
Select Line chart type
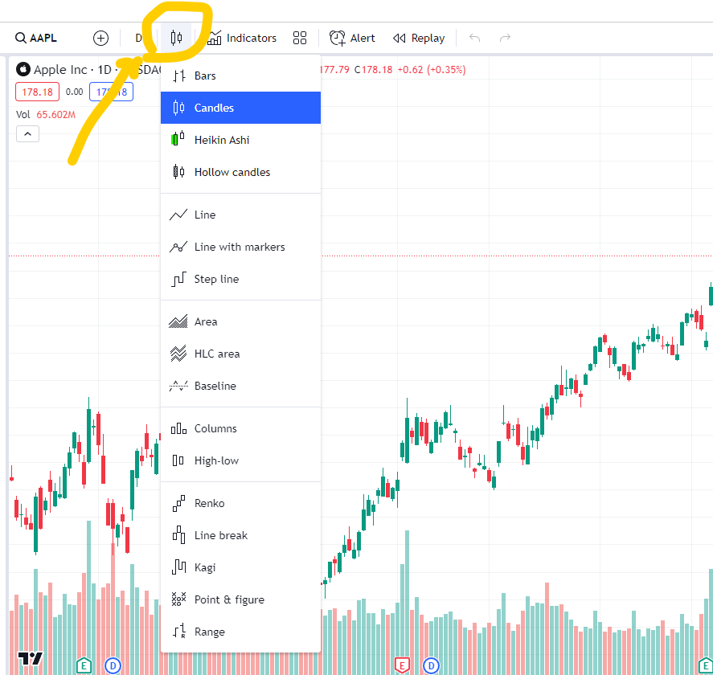(x=240, y=215)
